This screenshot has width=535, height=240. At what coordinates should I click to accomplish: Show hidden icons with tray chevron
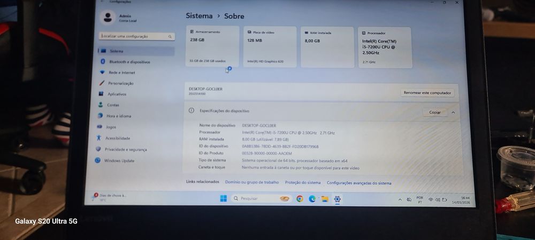point(400,199)
